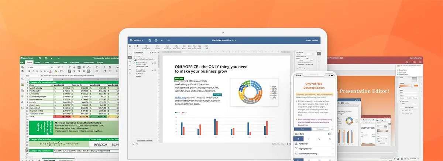Click the open file location icon in presentation header
The width and height of the screenshot is (443, 161).
(x=414, y=62)
